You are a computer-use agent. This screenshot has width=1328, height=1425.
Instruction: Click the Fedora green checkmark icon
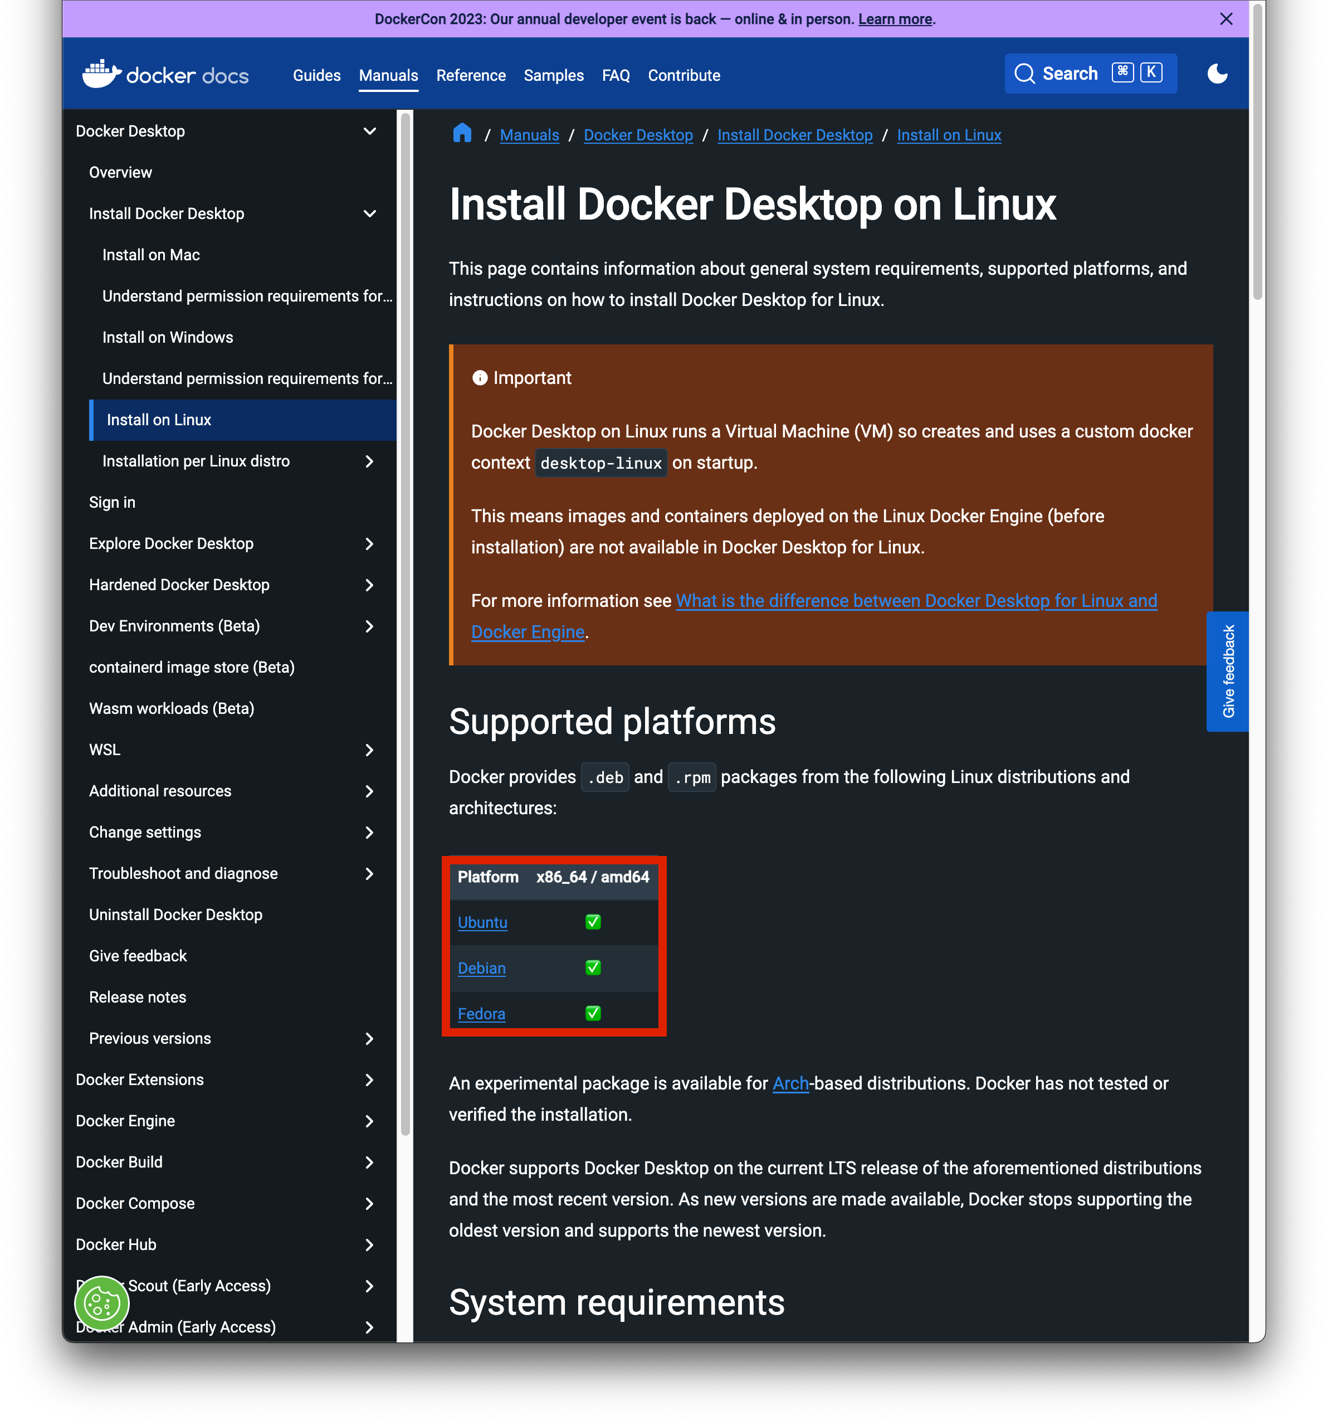pyautogui.click(x=593, y=1014)
